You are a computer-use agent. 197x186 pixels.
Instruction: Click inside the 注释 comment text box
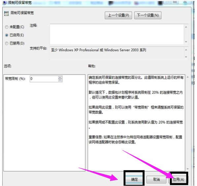pos(117,34)
